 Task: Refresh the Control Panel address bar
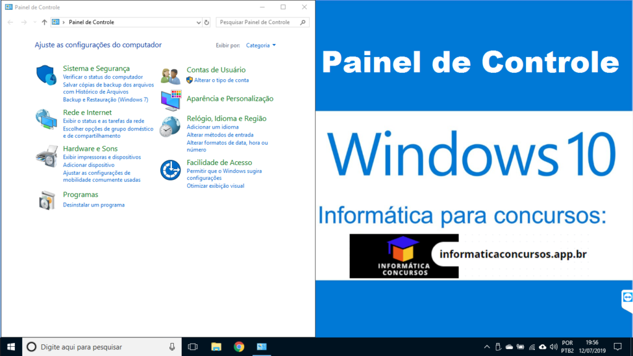tap(206, 22)
